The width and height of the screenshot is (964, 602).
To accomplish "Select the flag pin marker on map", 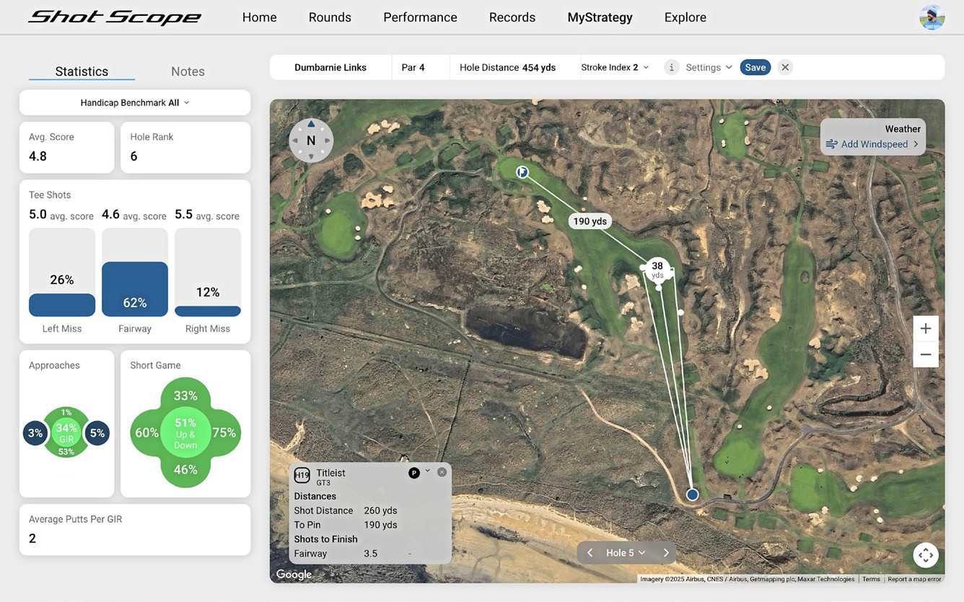I will pyautogui.click(x=522, y=172).
